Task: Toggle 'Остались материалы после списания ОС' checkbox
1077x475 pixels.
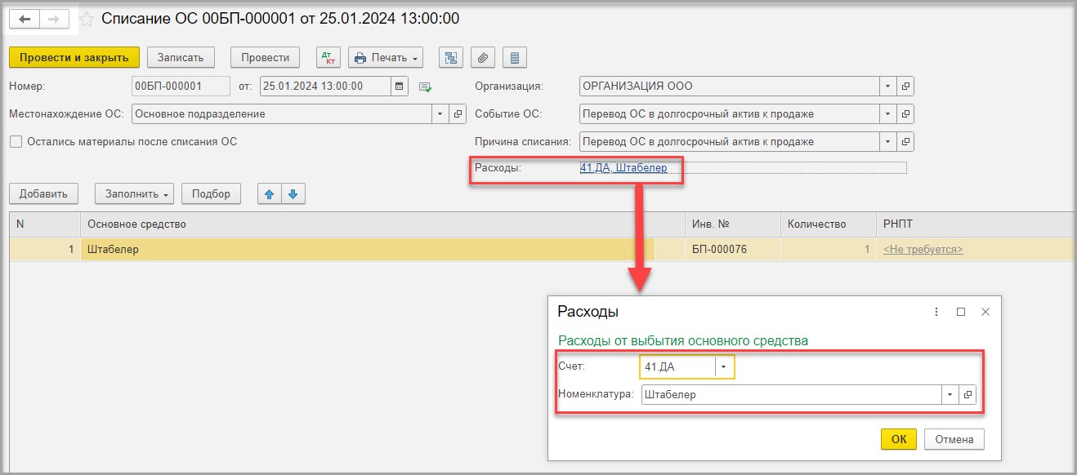Action: [16, 141]
